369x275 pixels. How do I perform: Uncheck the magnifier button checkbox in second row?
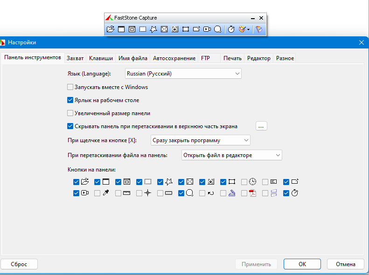coord(181,193)
